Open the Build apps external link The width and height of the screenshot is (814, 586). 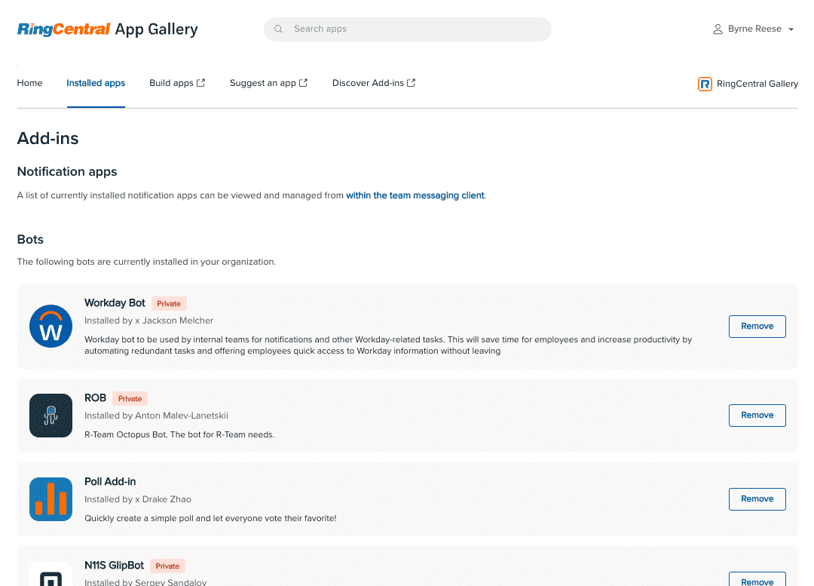point(177,83)
